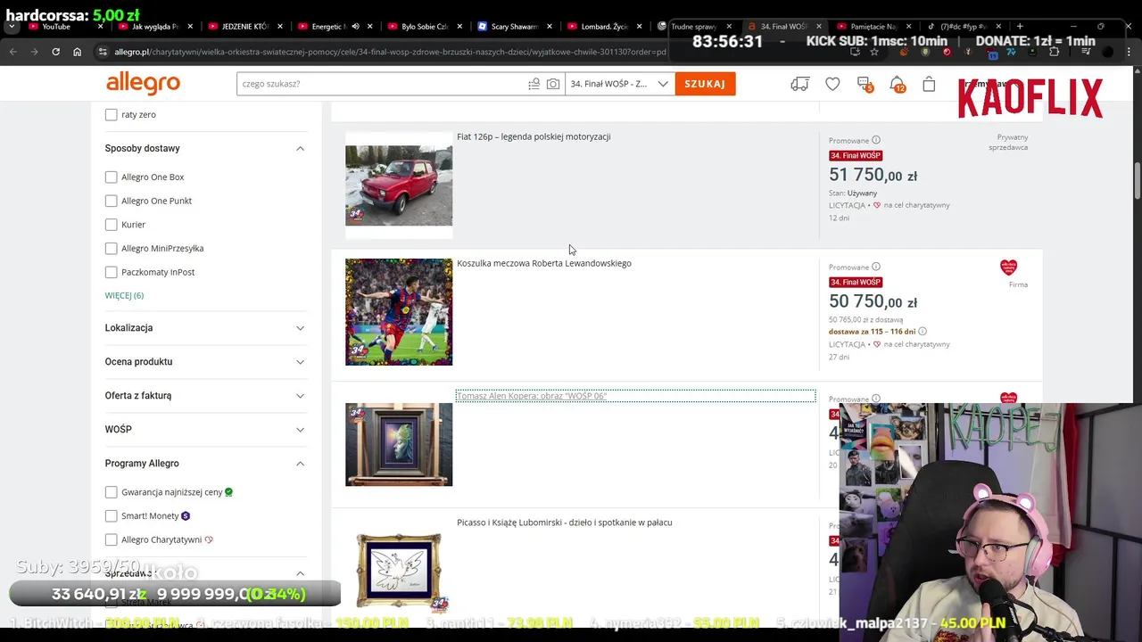The width and height of the screenshot is (1142, 642).
Task: Open Tomasz Alen Kopera obraz WOŚP 06 listing
Action: point(532,396)
